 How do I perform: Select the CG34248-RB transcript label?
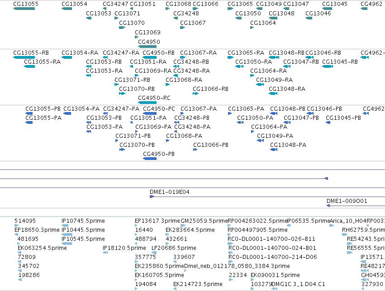191,62
